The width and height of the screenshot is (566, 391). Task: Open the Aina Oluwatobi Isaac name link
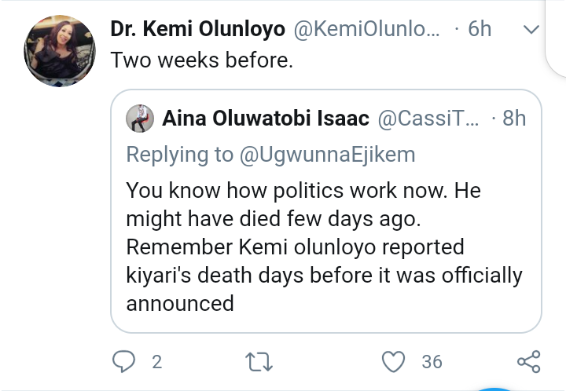coord(266,119)
